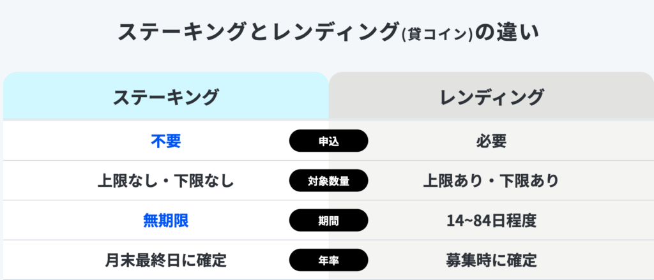Click the 必要 cell under レンディング
654x280 pixels.
(x=491, y=141)
